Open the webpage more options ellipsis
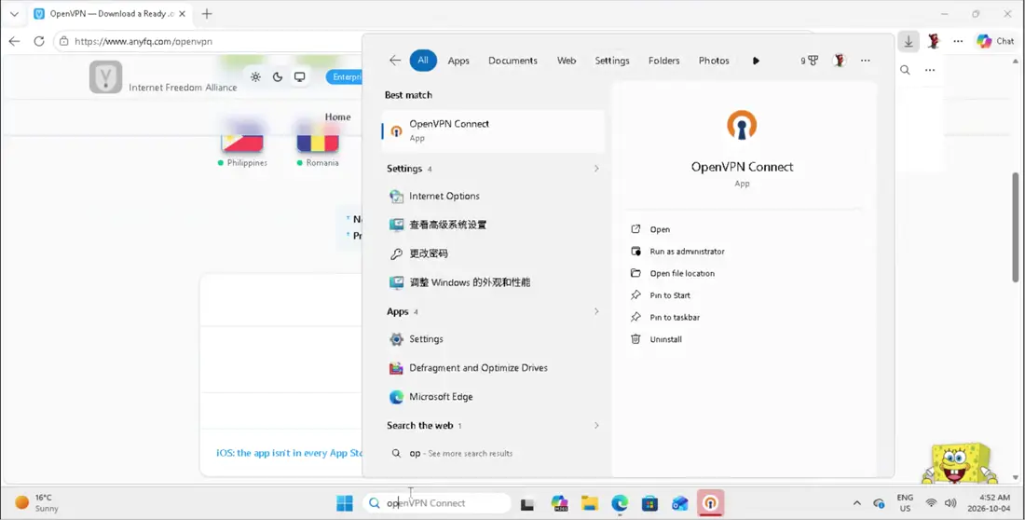Image resolution: width=1025 pixels, height=520 pixels. click(x=930, y=70)
